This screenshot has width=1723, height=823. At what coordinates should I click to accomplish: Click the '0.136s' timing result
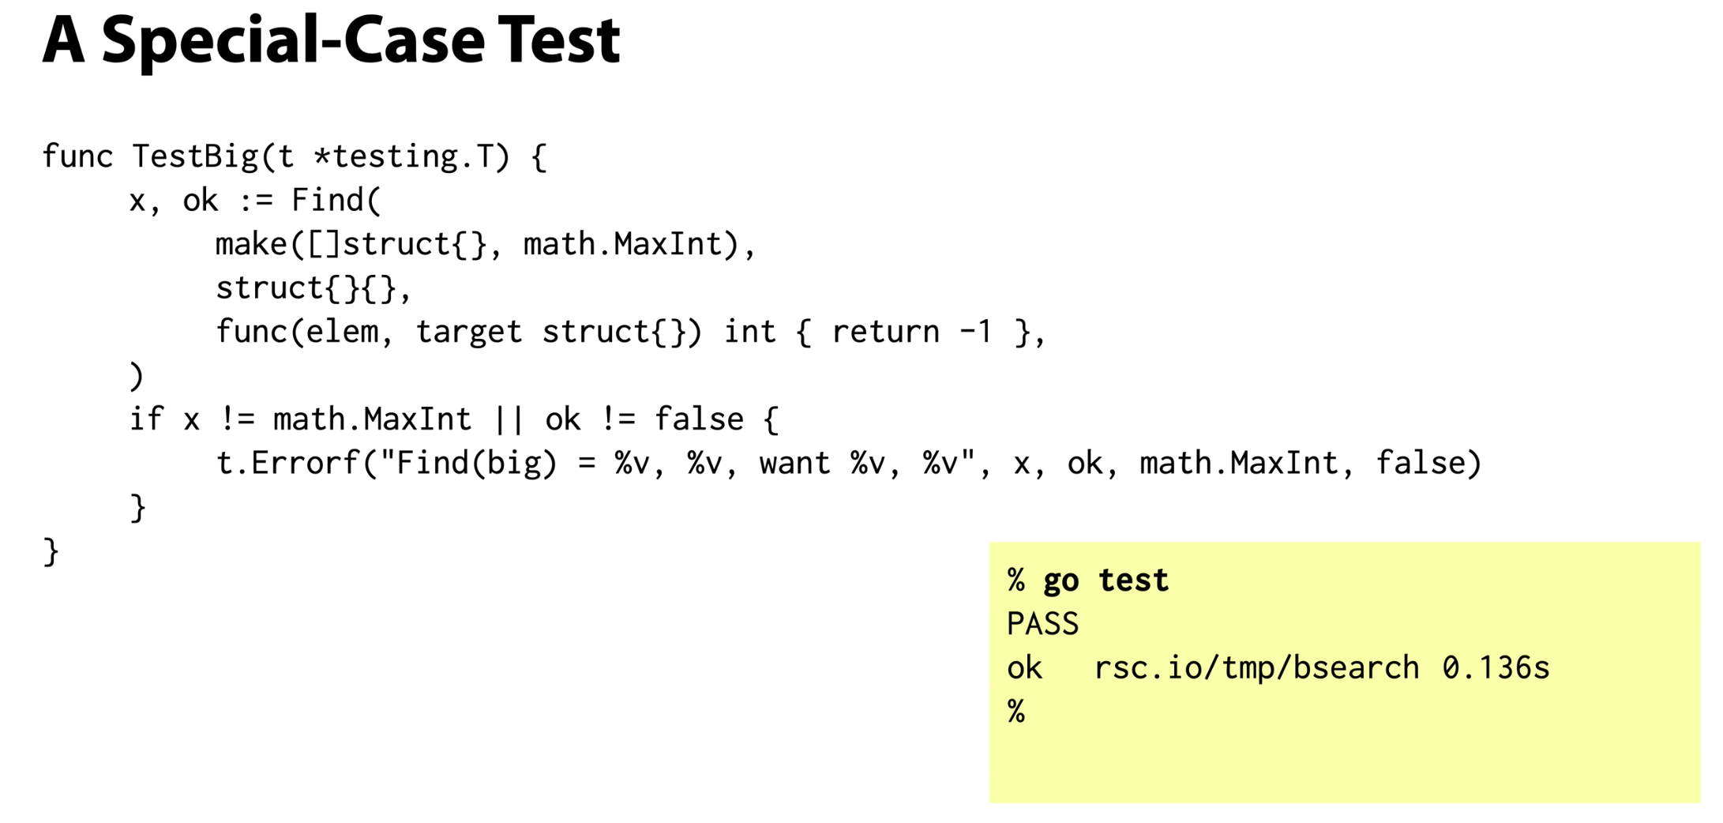pyautogui.click(x=1496, y=668)
